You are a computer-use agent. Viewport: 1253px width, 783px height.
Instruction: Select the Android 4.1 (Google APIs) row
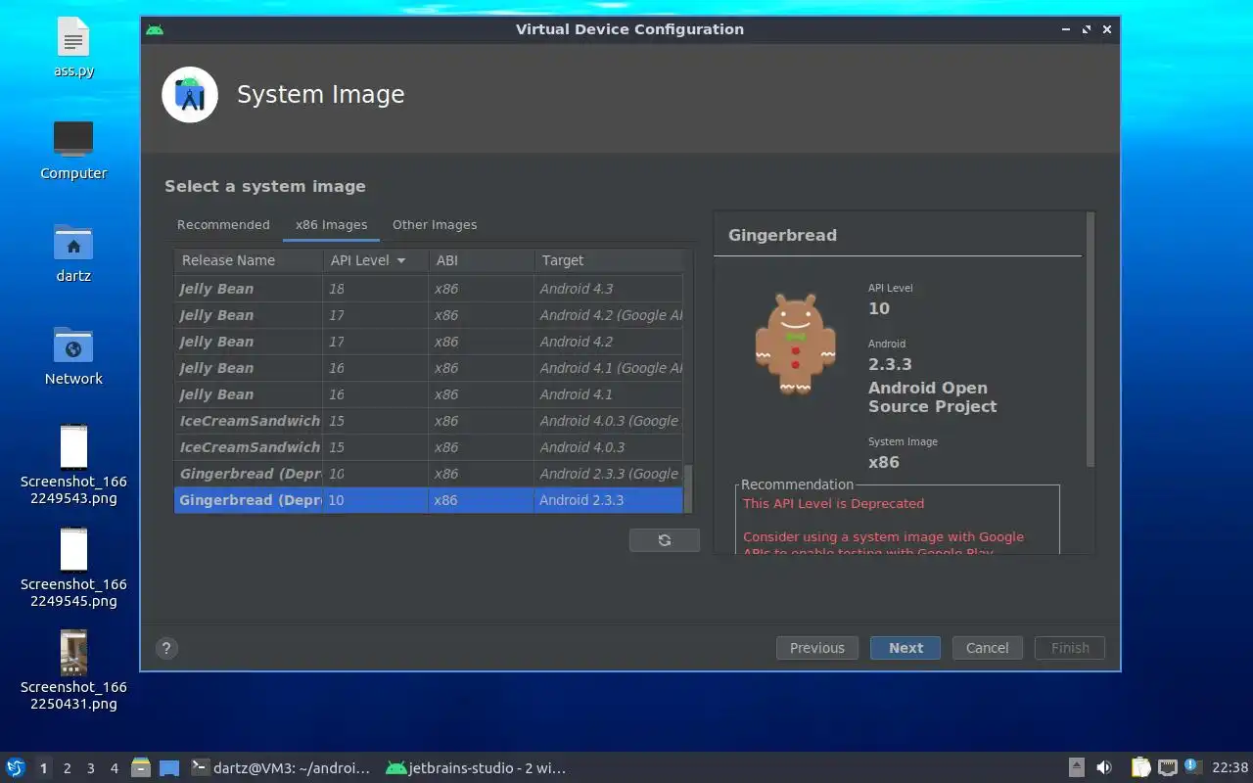429,368
